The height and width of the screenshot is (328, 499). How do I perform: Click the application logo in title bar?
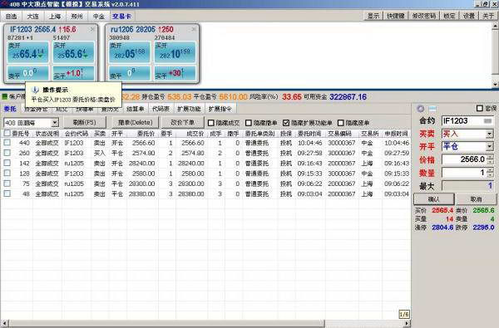4,4
